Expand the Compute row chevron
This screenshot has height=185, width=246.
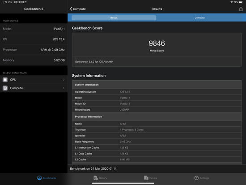pos(64,88)
